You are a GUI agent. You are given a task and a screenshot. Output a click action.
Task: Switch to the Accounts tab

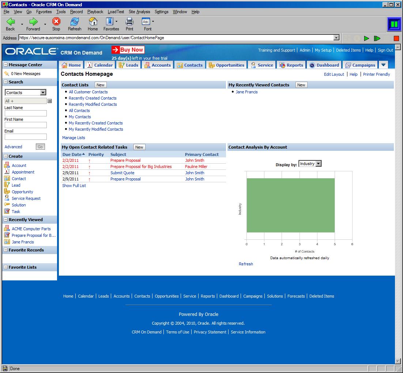point(158,65)
